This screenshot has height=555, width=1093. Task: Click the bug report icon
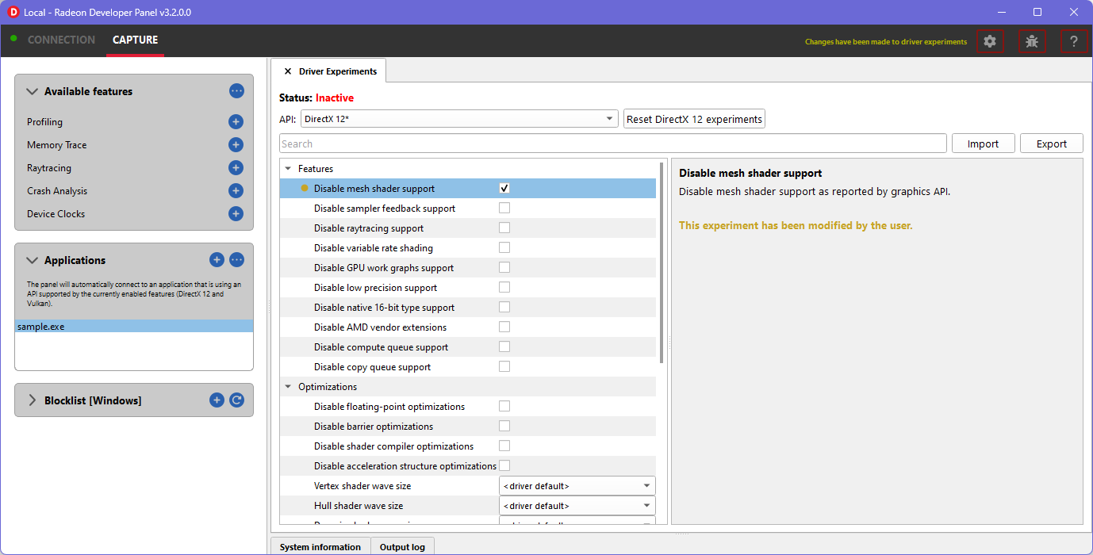[x=1032, y=40]
